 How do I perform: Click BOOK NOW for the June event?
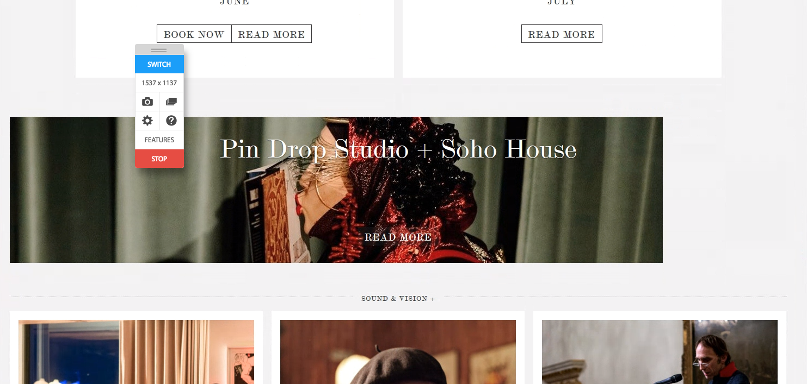coord(194,34)
